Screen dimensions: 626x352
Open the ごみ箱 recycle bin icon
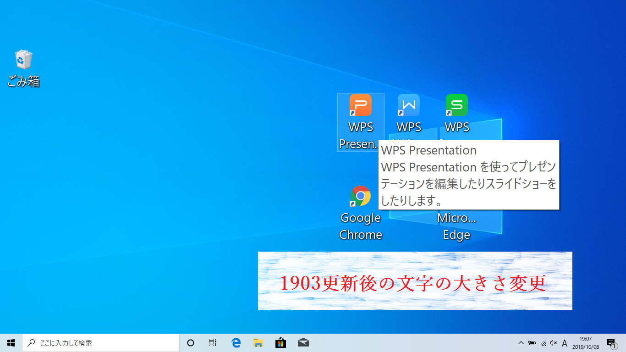[23, 69]
